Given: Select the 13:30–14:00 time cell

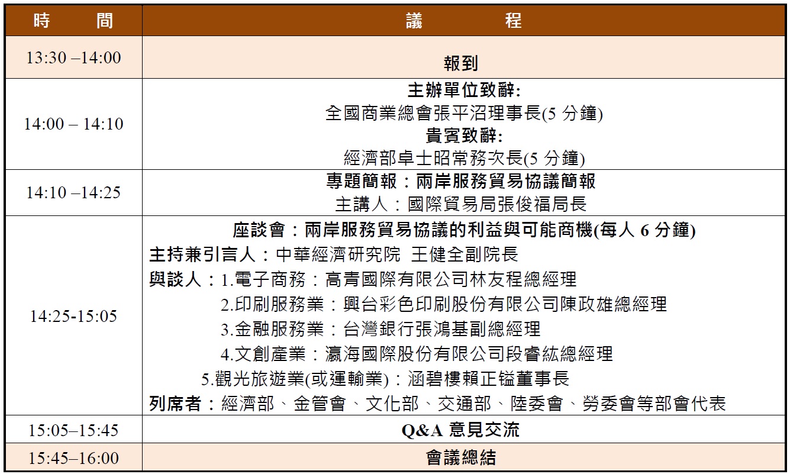Looking at the screenshot, I should point(73,57).
